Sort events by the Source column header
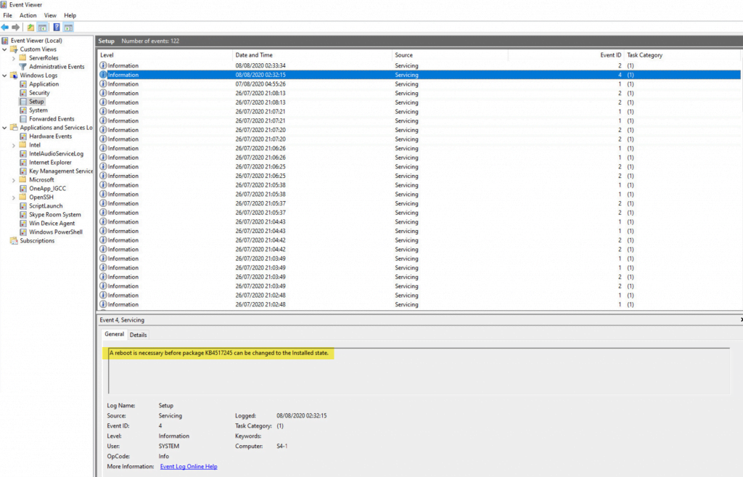743x477 pixels. [450, 55]
